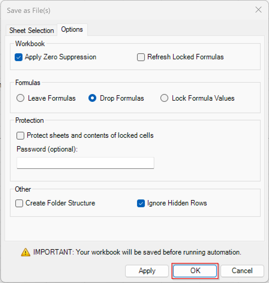Select the Options tab
269x283 pixels.
(72, 29)
